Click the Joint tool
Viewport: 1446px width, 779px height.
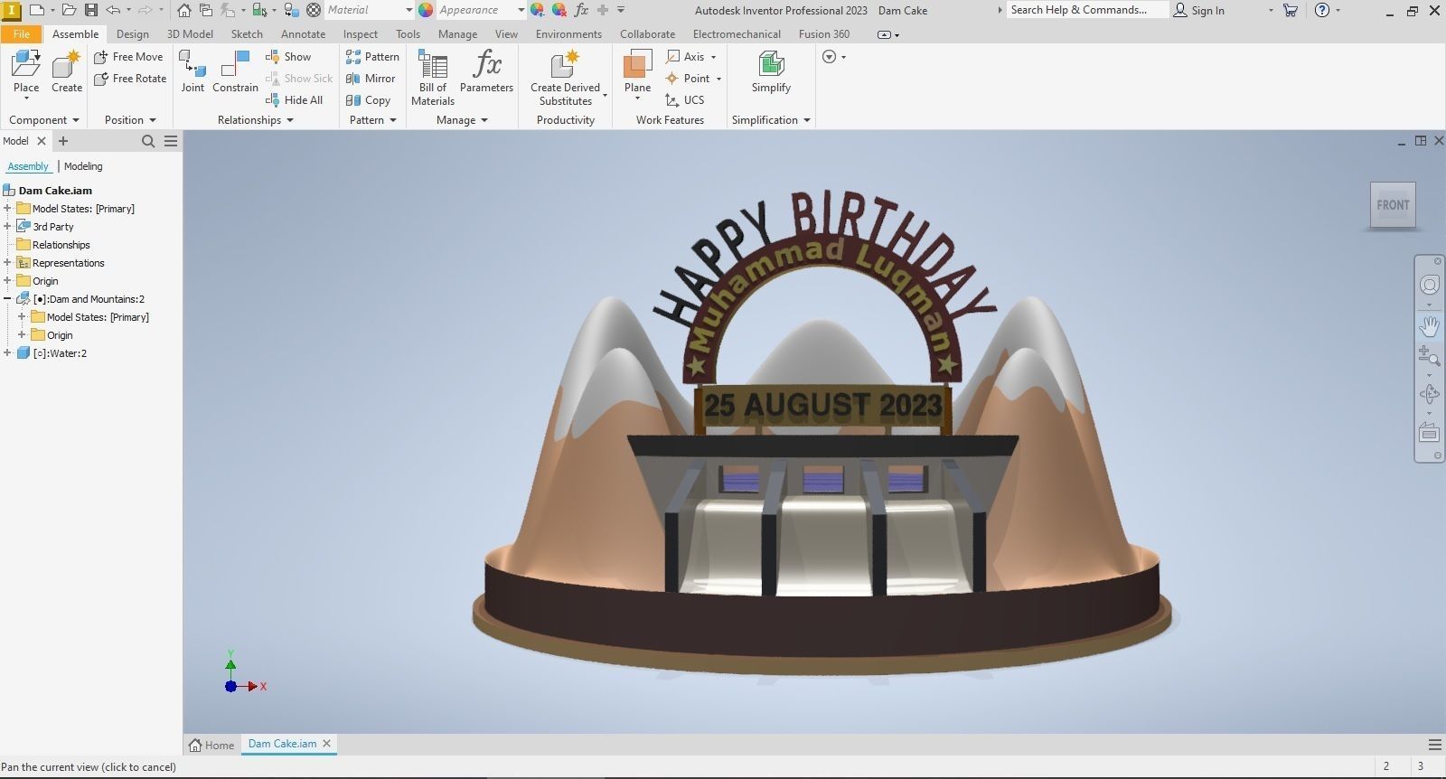point(192,71)
